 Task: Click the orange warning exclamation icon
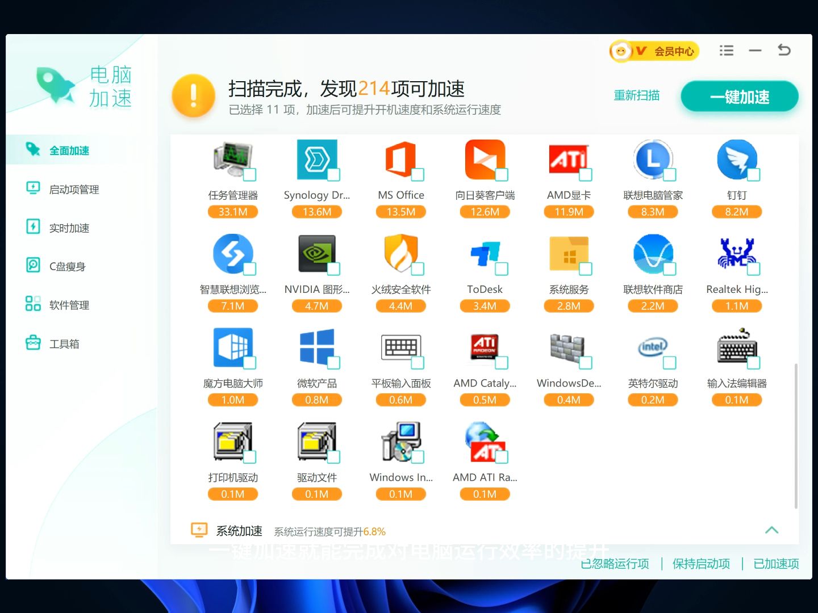(193, 95)
